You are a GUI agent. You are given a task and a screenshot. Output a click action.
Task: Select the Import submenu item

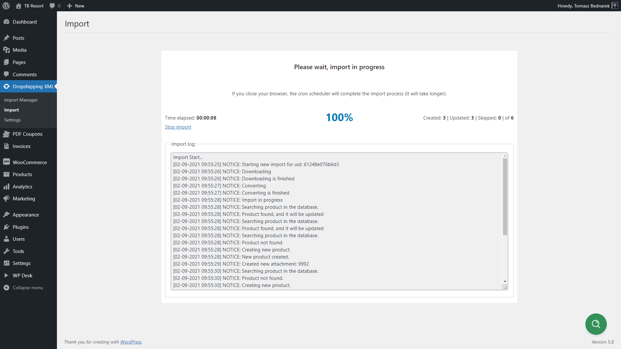point(12,110)
